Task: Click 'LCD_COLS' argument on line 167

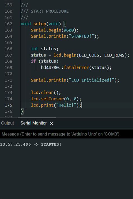Action: pos(89,55)
